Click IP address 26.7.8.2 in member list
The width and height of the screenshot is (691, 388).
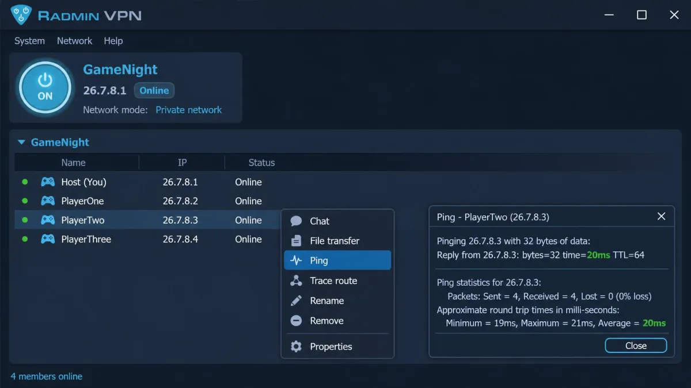[180, 201]
